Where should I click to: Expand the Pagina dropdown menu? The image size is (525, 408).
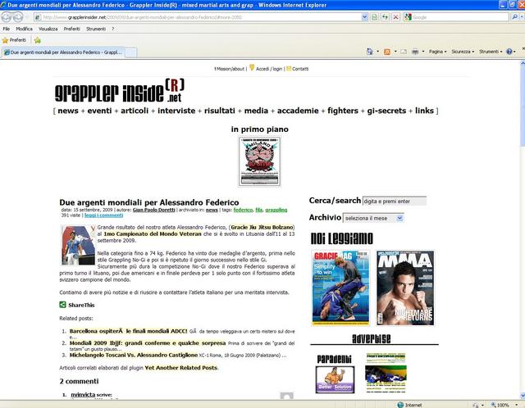pyautogui.click(x=440, y=51)
